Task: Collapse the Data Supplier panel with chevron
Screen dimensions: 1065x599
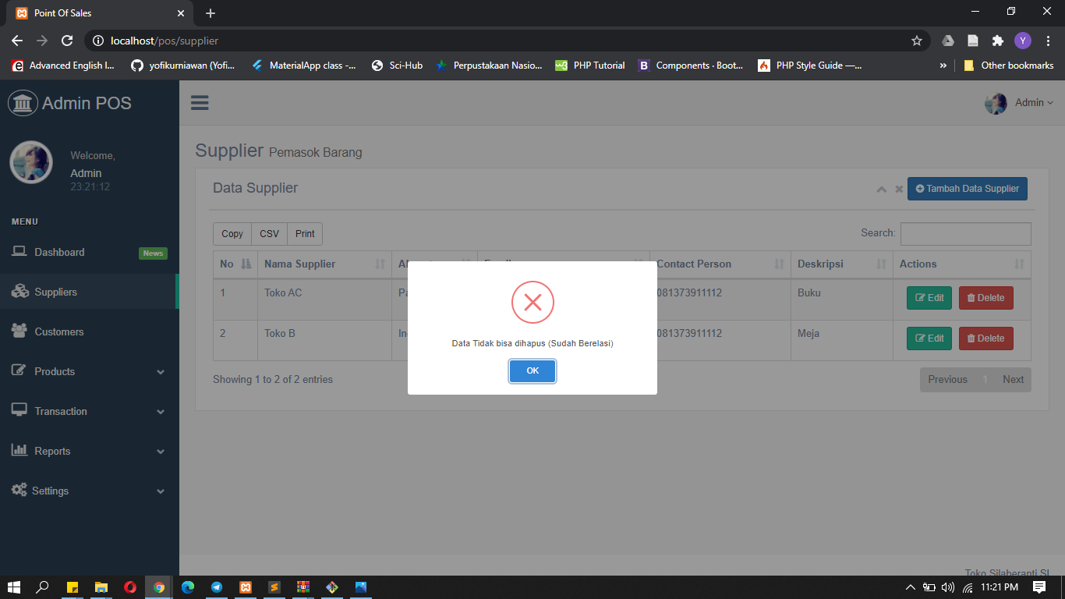Action: point(881,189)
